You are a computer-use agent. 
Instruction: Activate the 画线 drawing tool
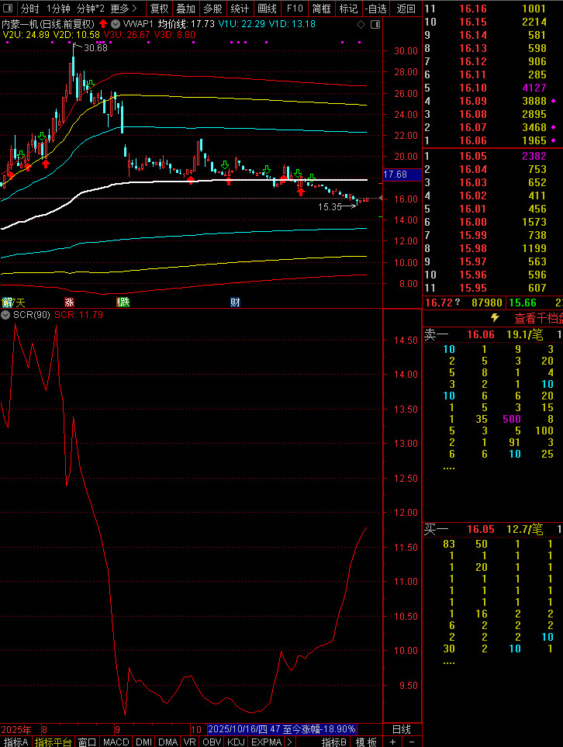pos(267,9)
